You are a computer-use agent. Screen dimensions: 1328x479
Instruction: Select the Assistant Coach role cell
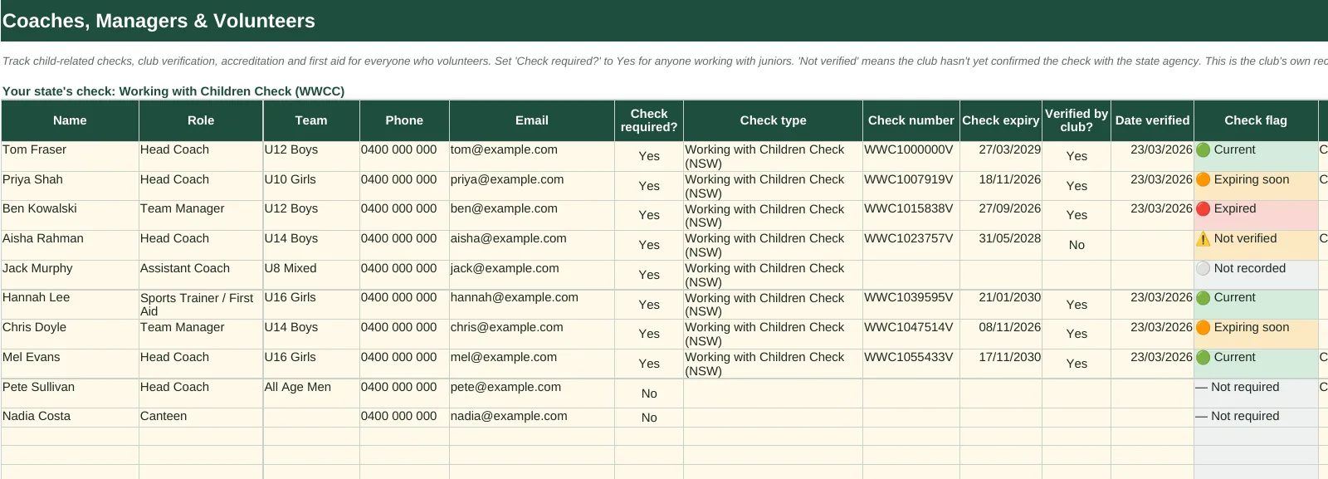201,275
